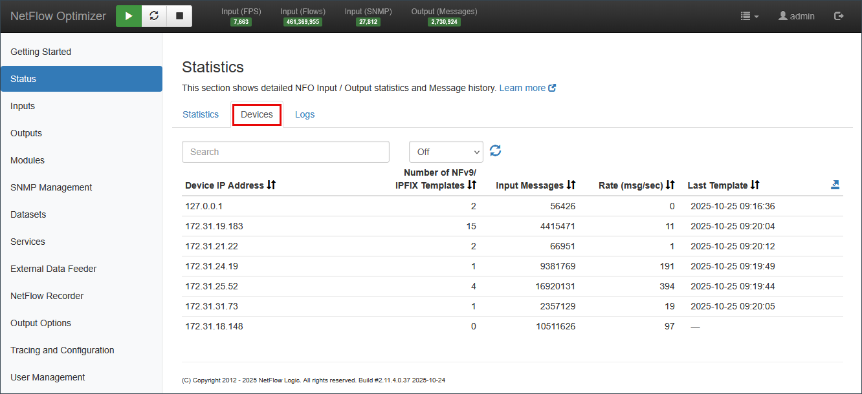Click the Stop square button
The width and height of the screenshot is (862, 394).
pos(179,16)
